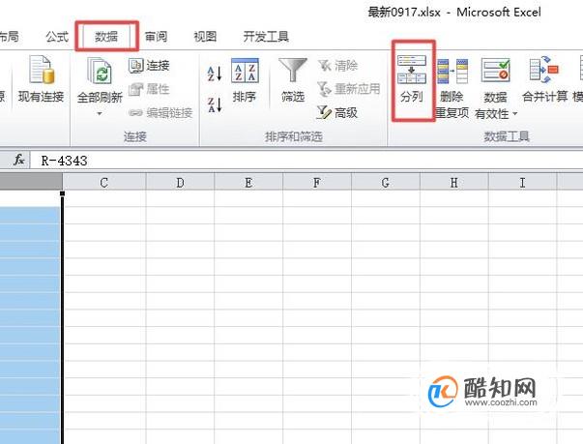Click the fx insert function button
The height and width of the screenshot is (444, 583).
pyautogui.click(x=18, y=161)
